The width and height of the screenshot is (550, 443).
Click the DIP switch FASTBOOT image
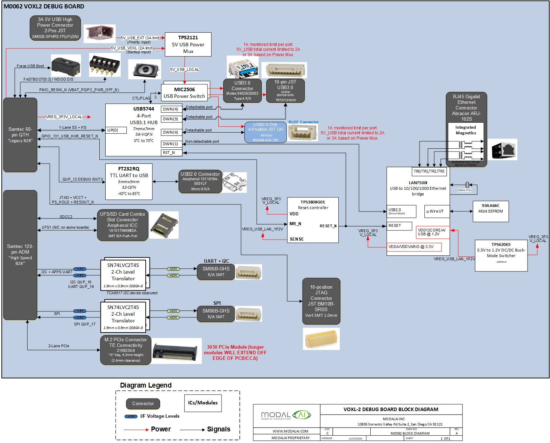click(x=105, y=65)
